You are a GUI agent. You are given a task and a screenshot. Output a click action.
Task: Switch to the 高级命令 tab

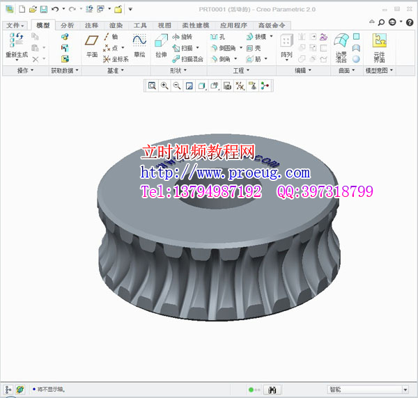coord(272,25)
